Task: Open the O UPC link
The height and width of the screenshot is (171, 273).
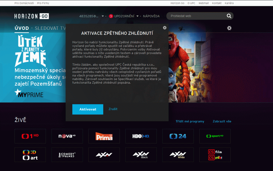Action: (x=191, y=3)
